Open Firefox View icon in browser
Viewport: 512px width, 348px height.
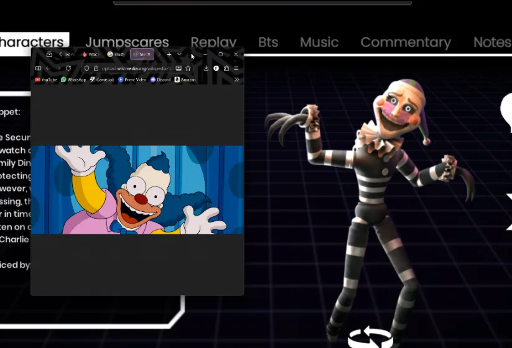(x=49, y=55)
